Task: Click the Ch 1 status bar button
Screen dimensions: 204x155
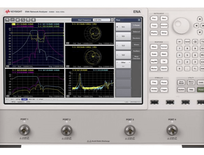Action: (x=12, y=99)
